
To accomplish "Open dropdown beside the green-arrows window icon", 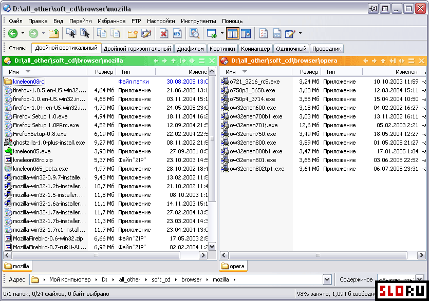I will coord(222,33).
